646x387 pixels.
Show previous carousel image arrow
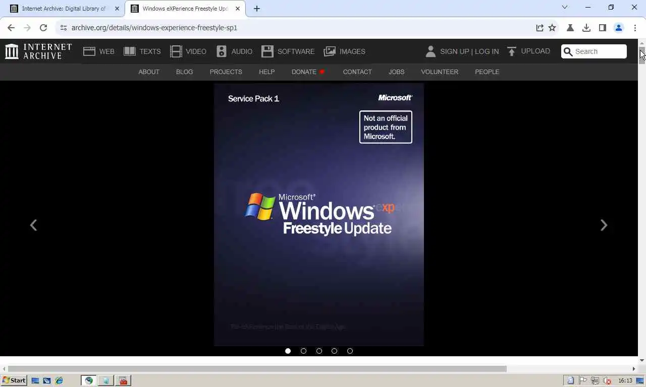[33, 225]
